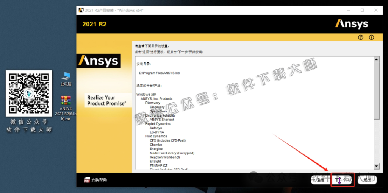Close the Ansys installer window

376,10
